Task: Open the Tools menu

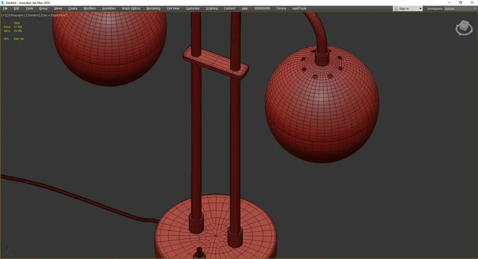Action: coord(29,8)
